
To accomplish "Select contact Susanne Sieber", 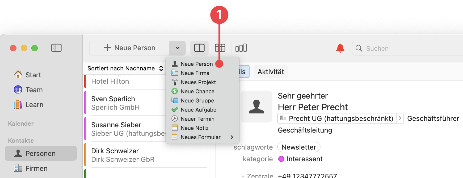I will coord(125,129).
